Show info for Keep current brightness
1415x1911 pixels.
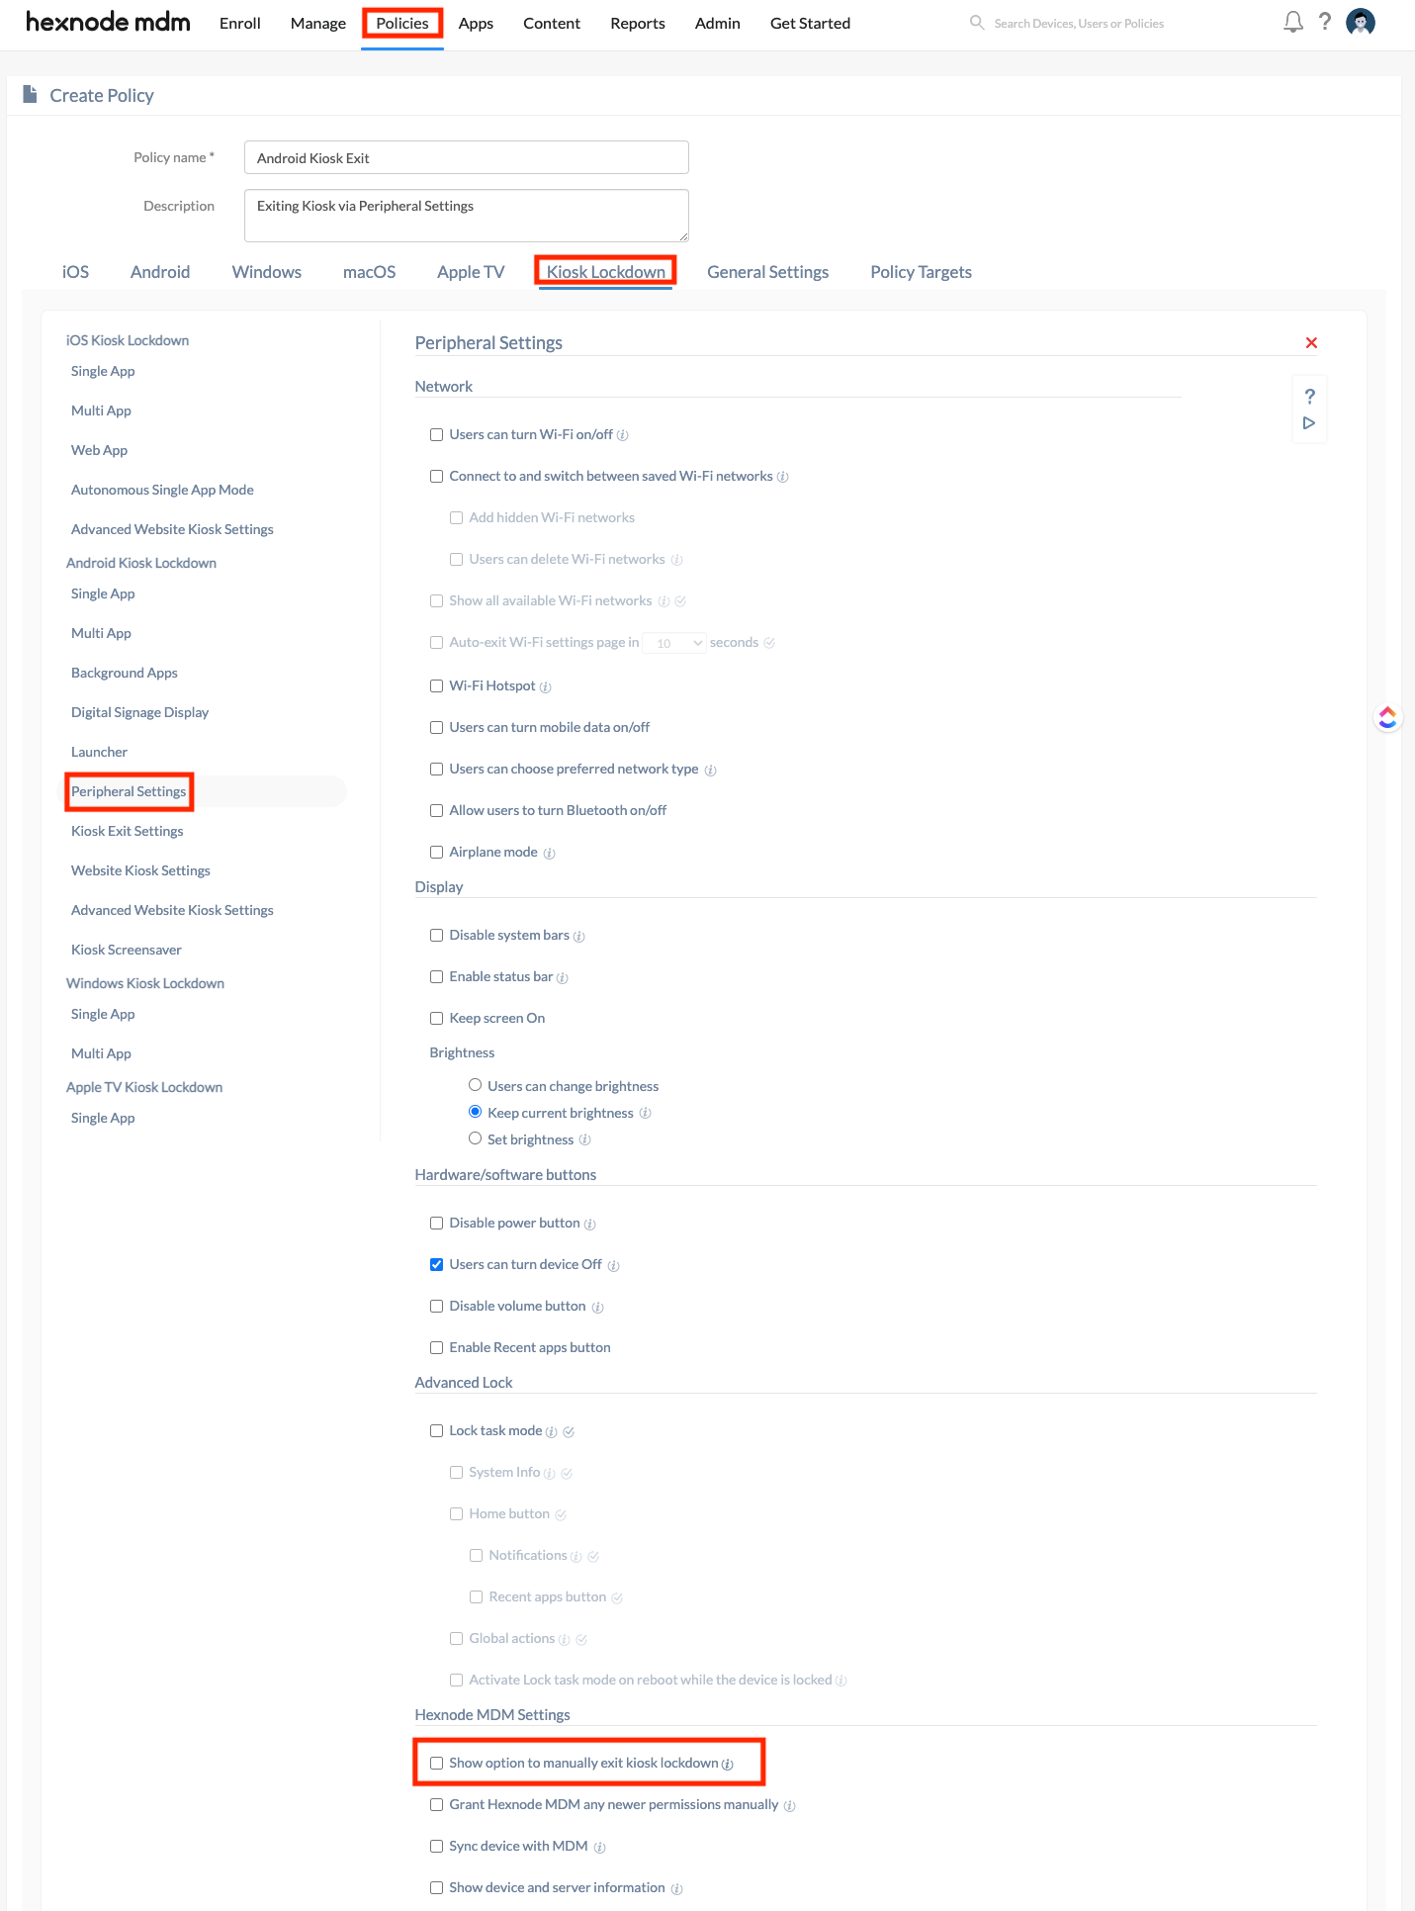645,1113
